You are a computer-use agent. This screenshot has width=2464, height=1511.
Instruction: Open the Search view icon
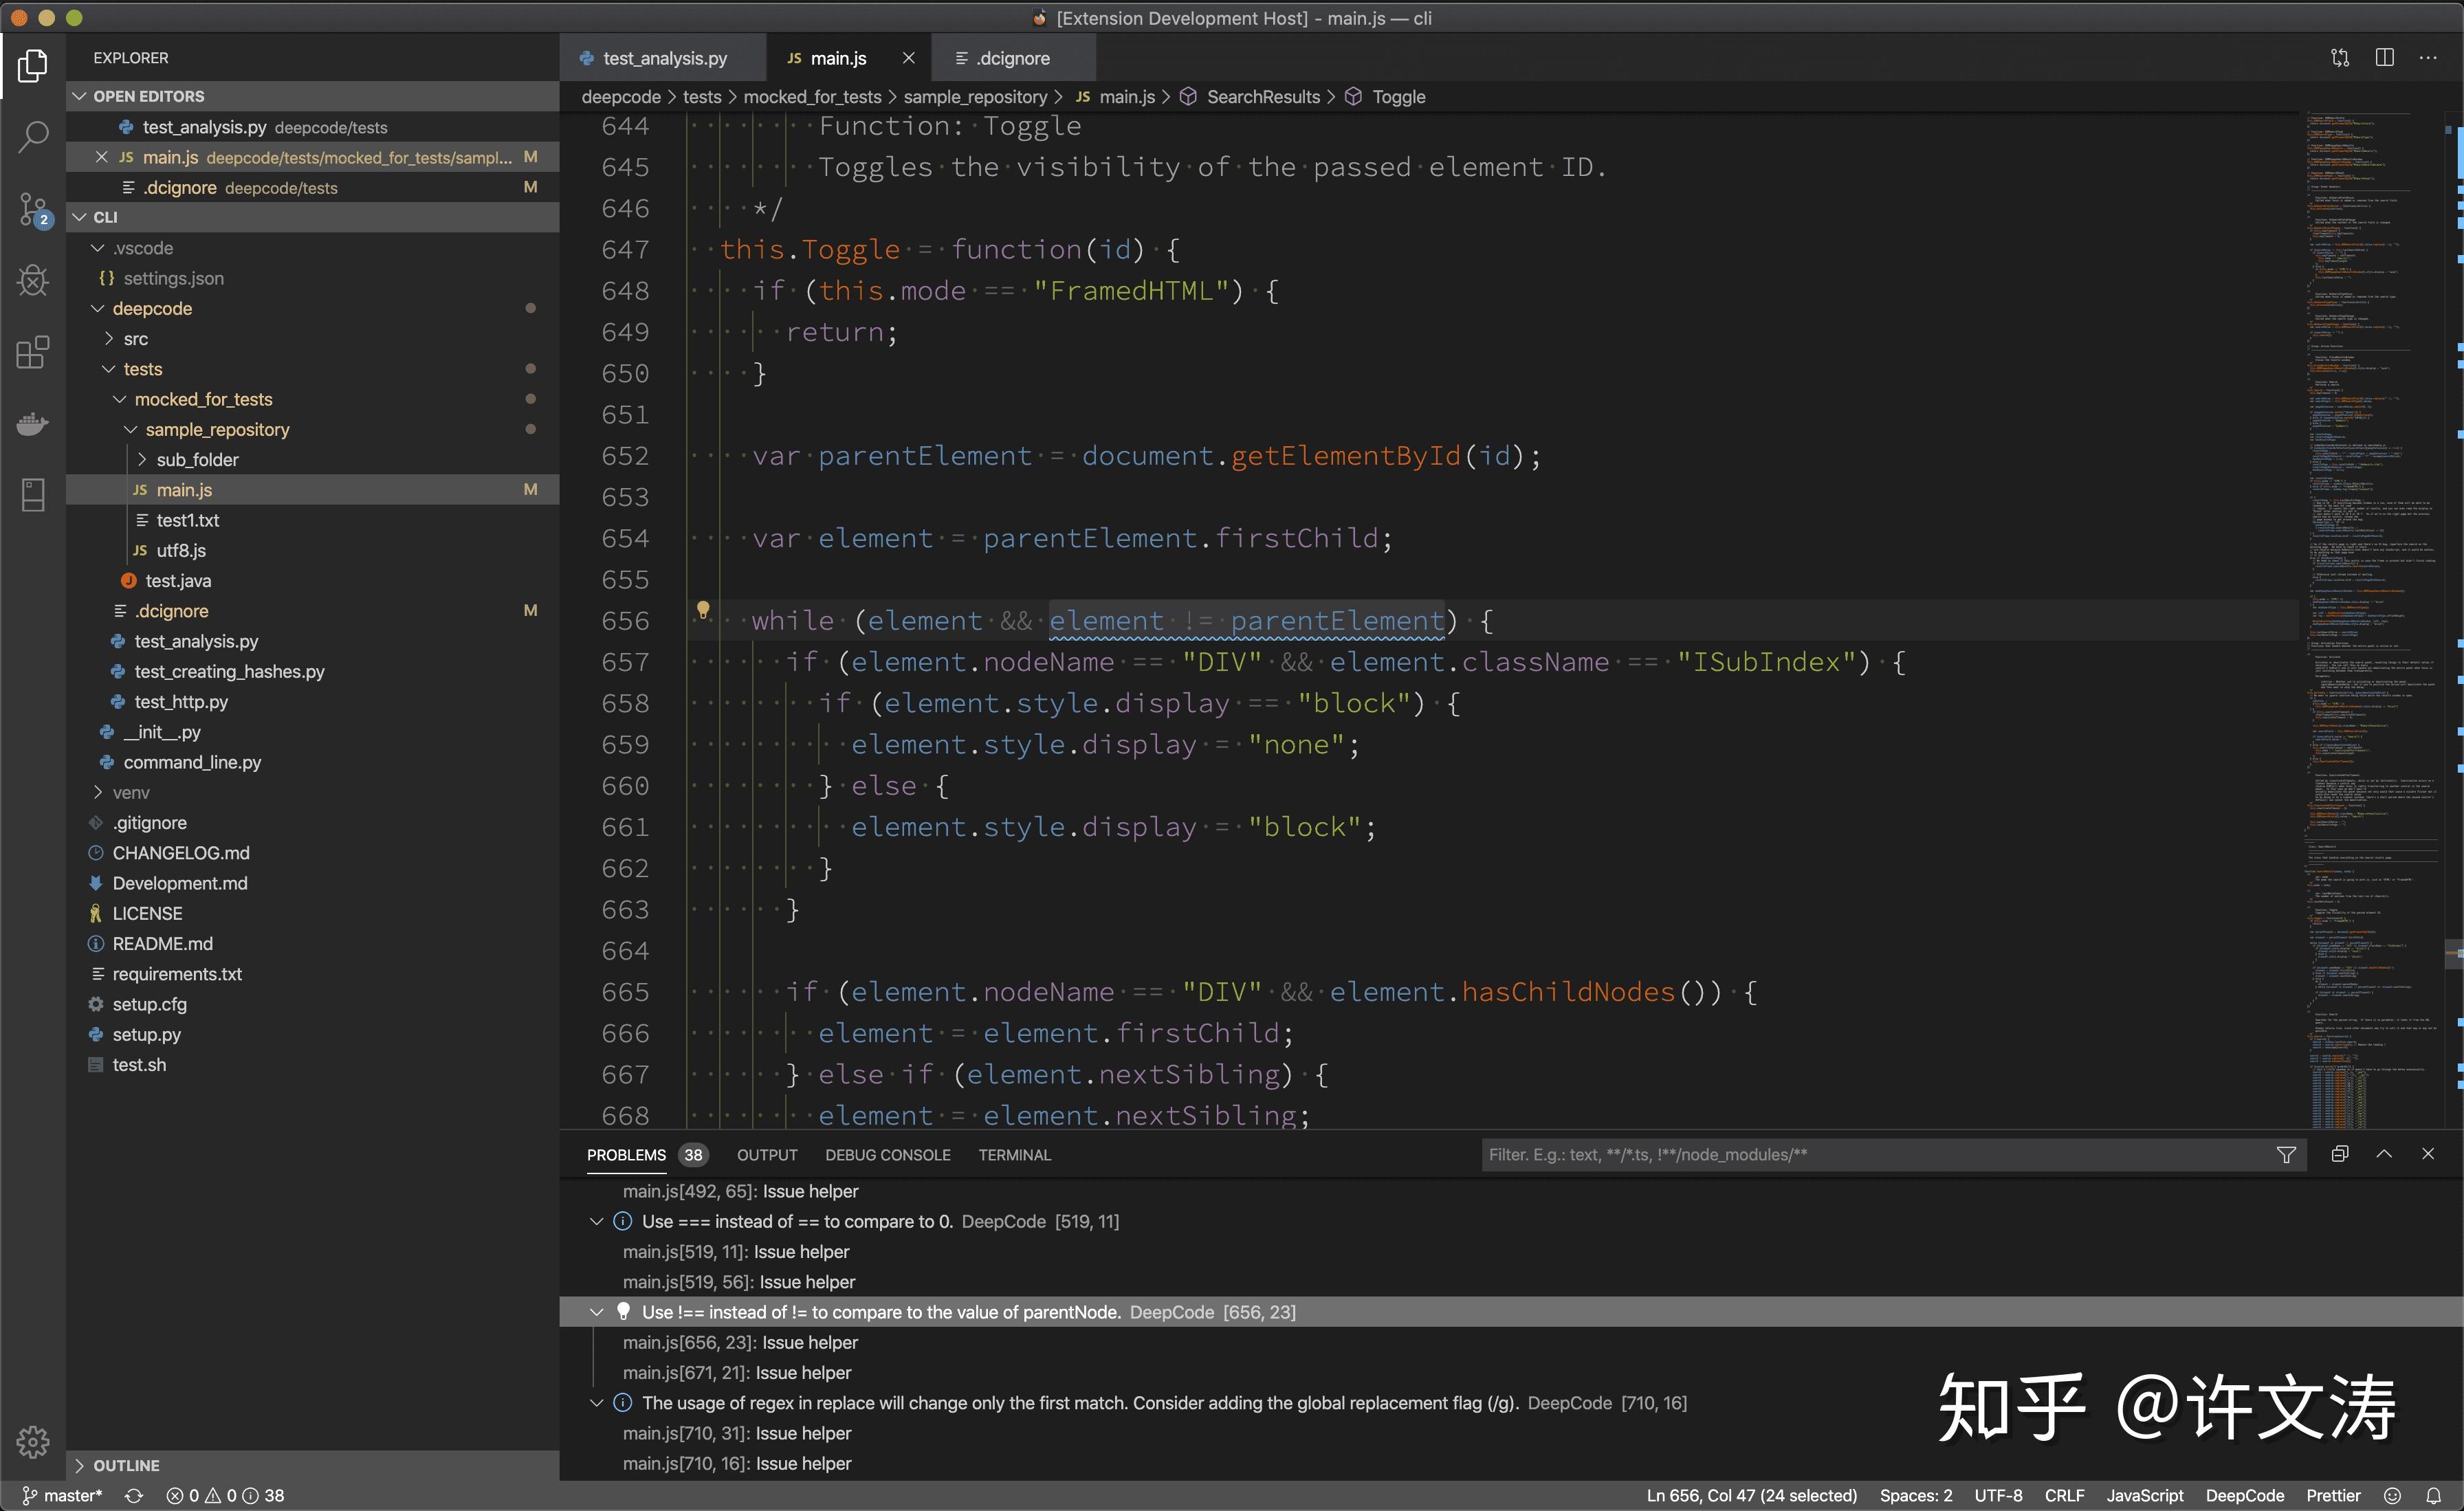pyautogui.click(x=32, y=137)
